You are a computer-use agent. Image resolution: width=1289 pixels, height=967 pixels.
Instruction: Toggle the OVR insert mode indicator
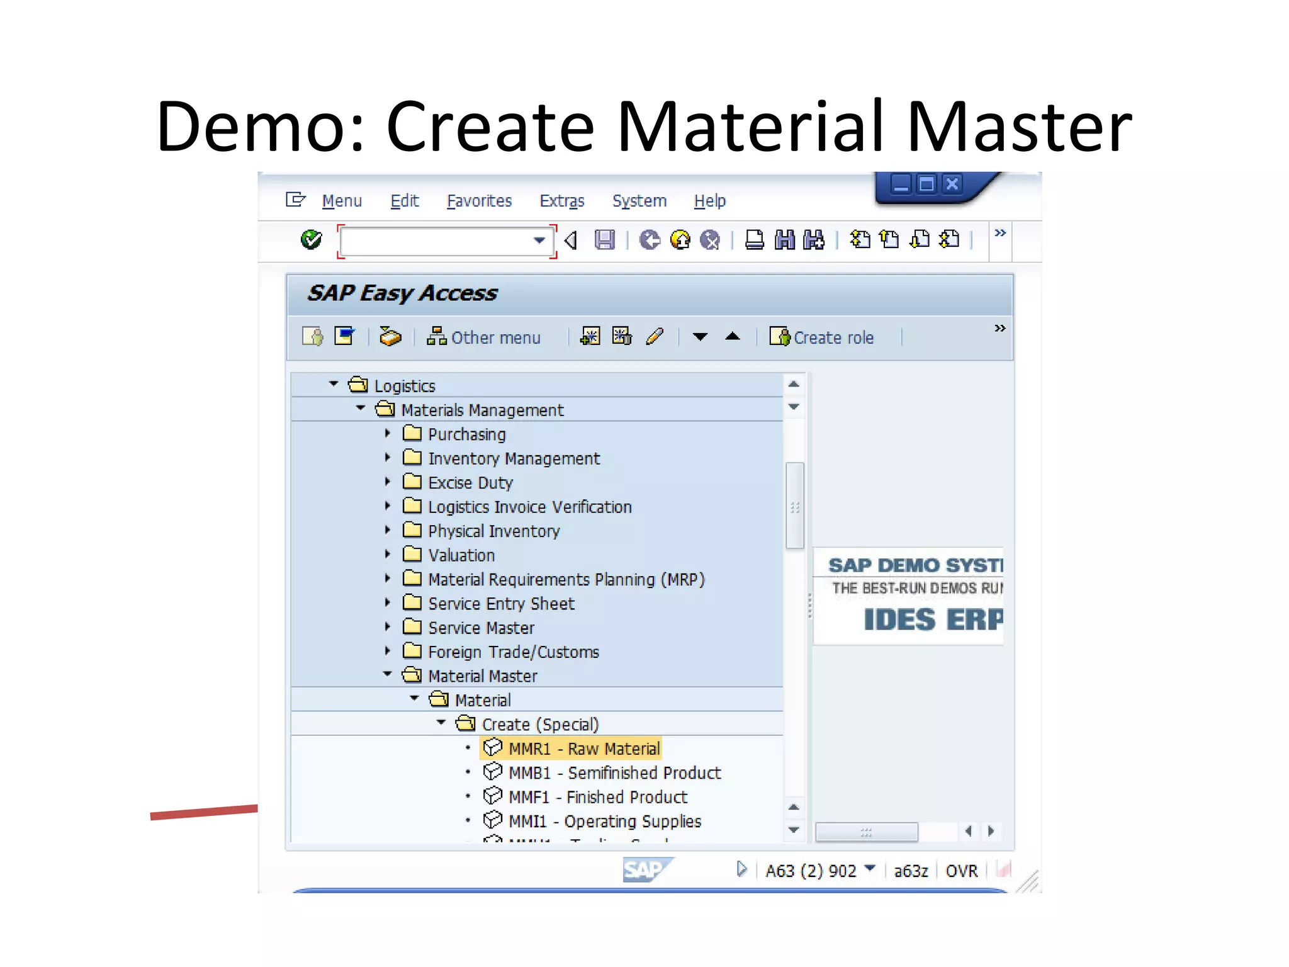[962, 871]
